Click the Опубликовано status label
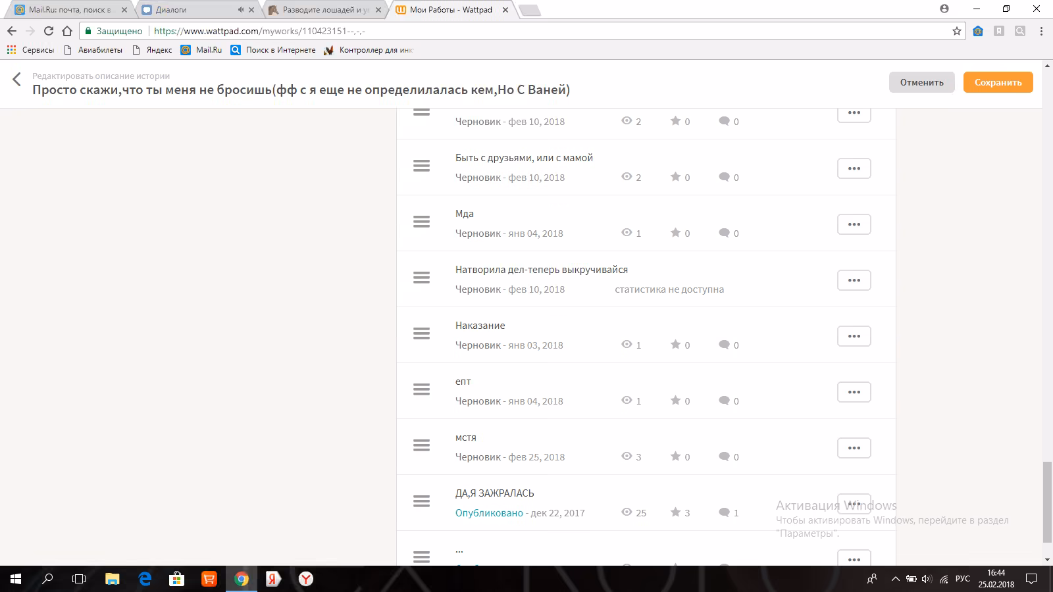The height and width of the screenshot is (592, 1053). 489,513
